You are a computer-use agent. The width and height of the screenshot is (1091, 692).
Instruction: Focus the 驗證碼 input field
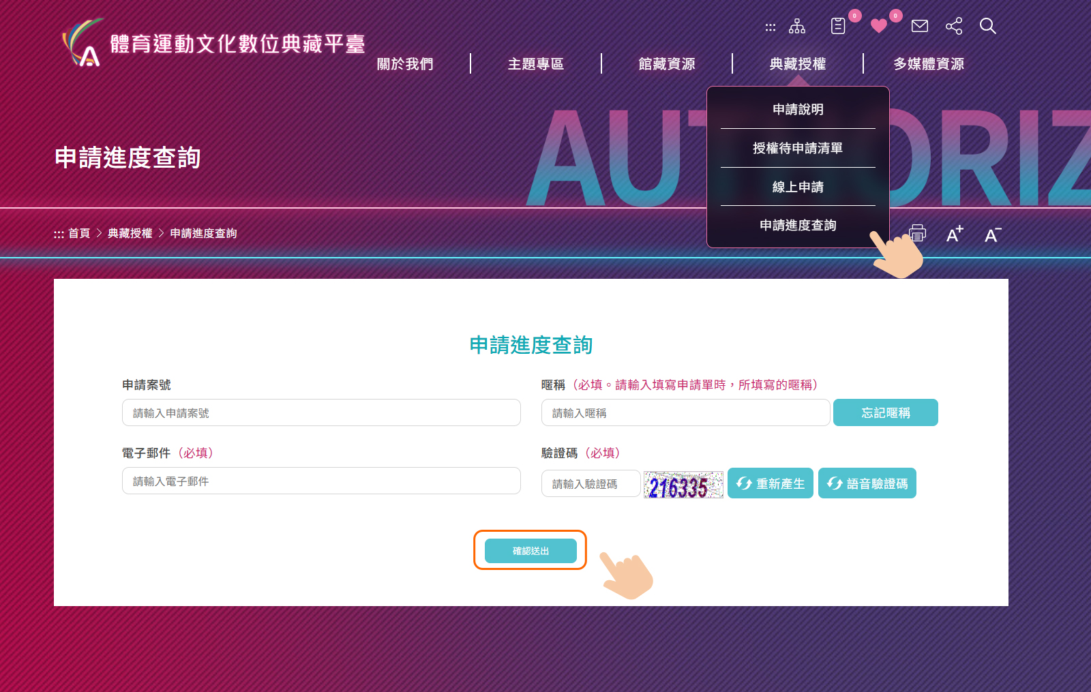(x=591, y=483)
